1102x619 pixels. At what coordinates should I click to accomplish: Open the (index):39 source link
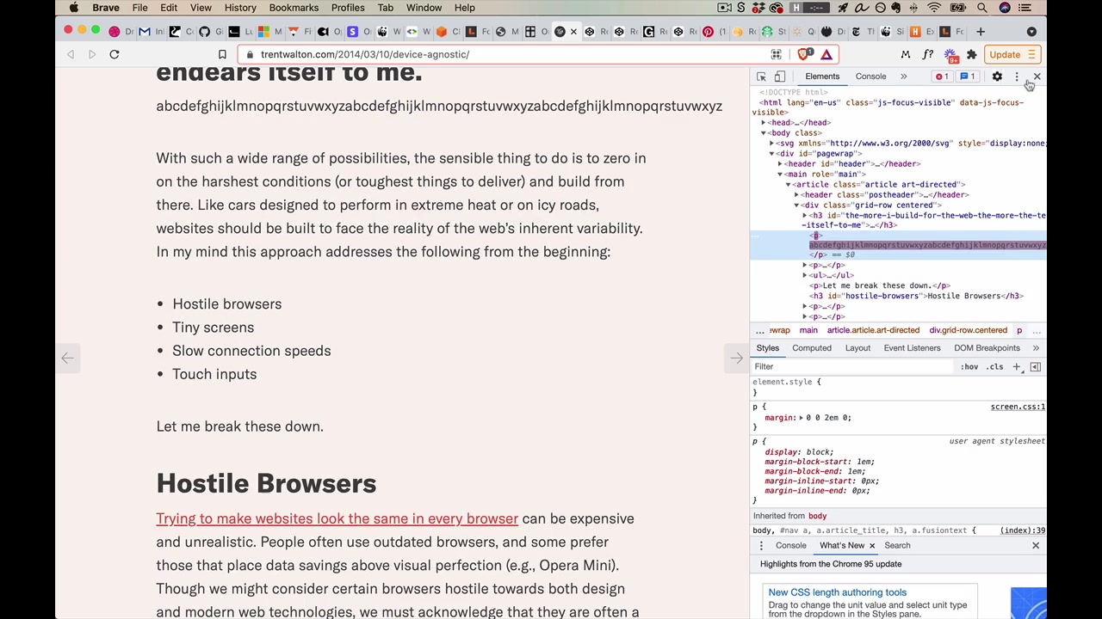tap(1023, 530)
